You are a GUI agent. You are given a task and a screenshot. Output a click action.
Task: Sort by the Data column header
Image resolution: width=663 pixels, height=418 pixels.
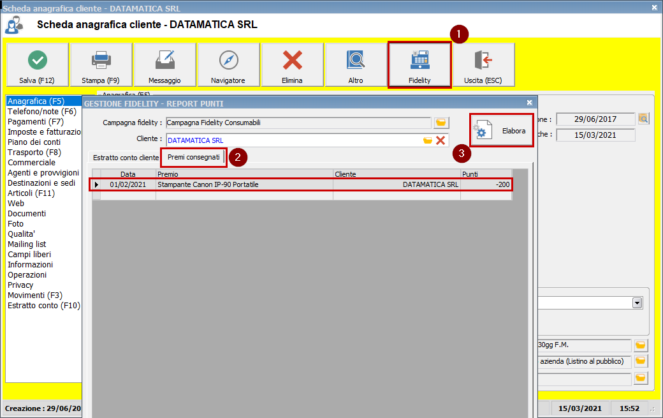tap(128, 174)
